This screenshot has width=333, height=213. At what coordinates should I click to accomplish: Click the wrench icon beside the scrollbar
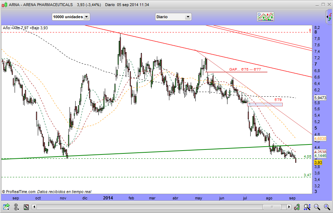pyautogui.click(x=297, y=207)
